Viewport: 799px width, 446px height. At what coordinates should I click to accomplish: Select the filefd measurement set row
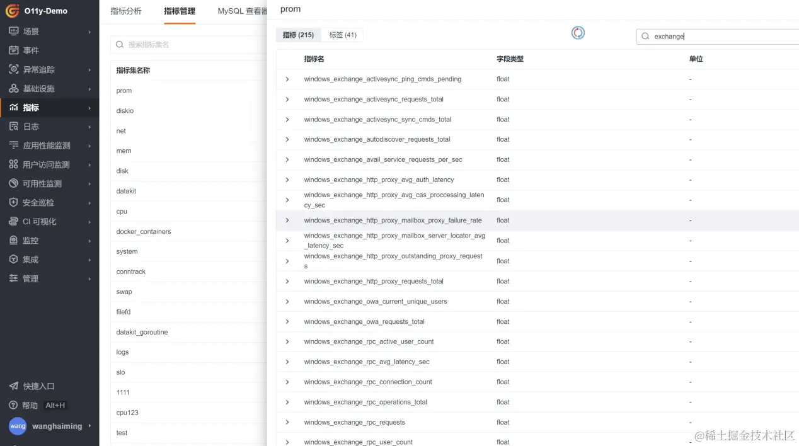[x=189, y=312]
